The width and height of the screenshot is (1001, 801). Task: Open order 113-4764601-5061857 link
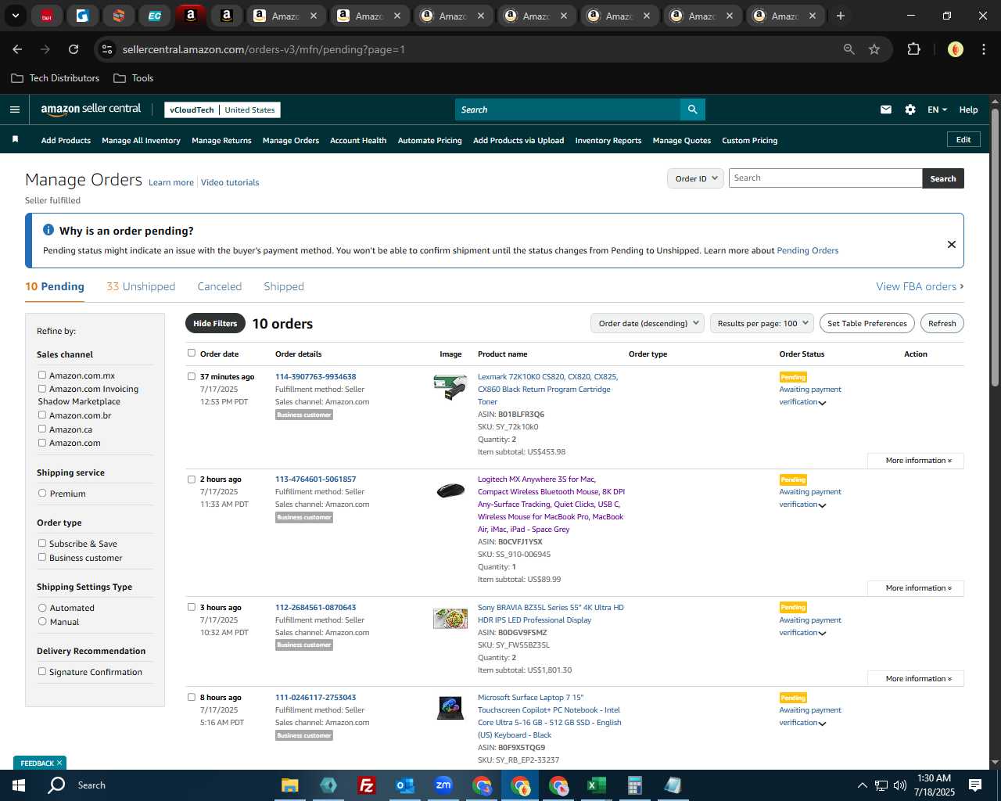(x=315, y=480)
